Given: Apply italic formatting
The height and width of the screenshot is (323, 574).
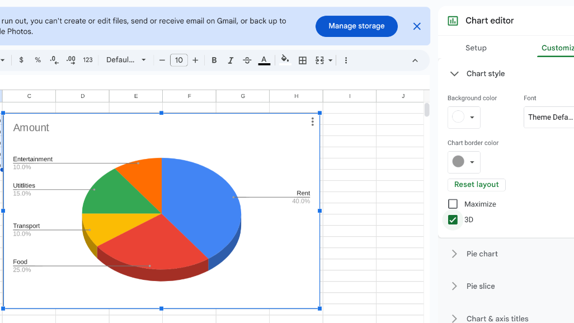Looking at the screenshot, I should [230, 60].
